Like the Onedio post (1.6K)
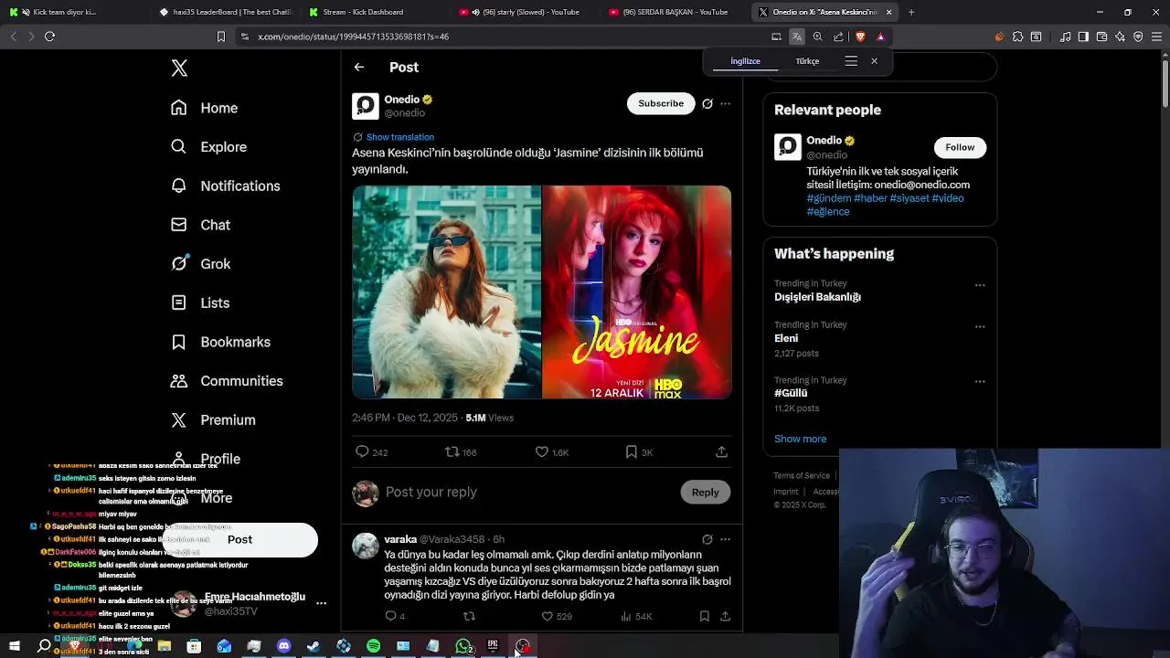Image resolution: width=1170 pixels, height=658 pixels. (552, 452)
